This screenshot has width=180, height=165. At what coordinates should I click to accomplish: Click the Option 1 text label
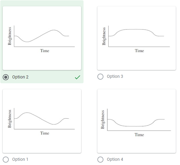click(x=20, y=159)
